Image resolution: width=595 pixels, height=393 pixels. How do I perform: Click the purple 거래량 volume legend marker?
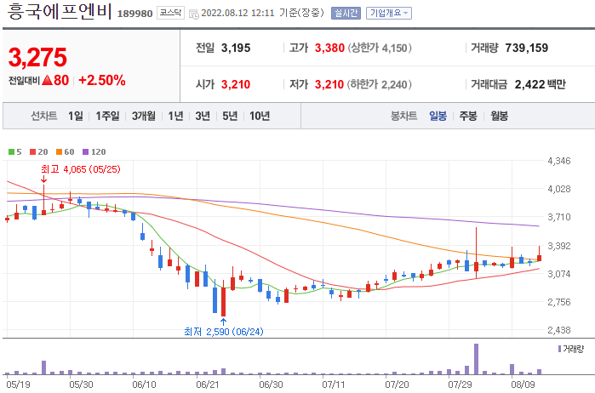click(559, 349)
